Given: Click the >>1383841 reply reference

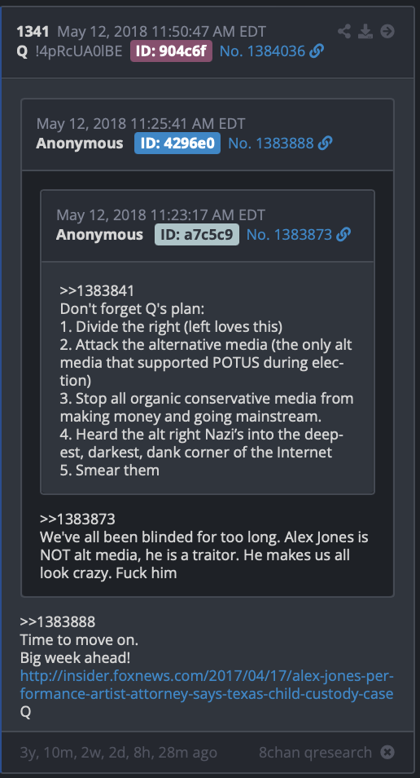Looking at the screenshot, I should tap(97, 291).
